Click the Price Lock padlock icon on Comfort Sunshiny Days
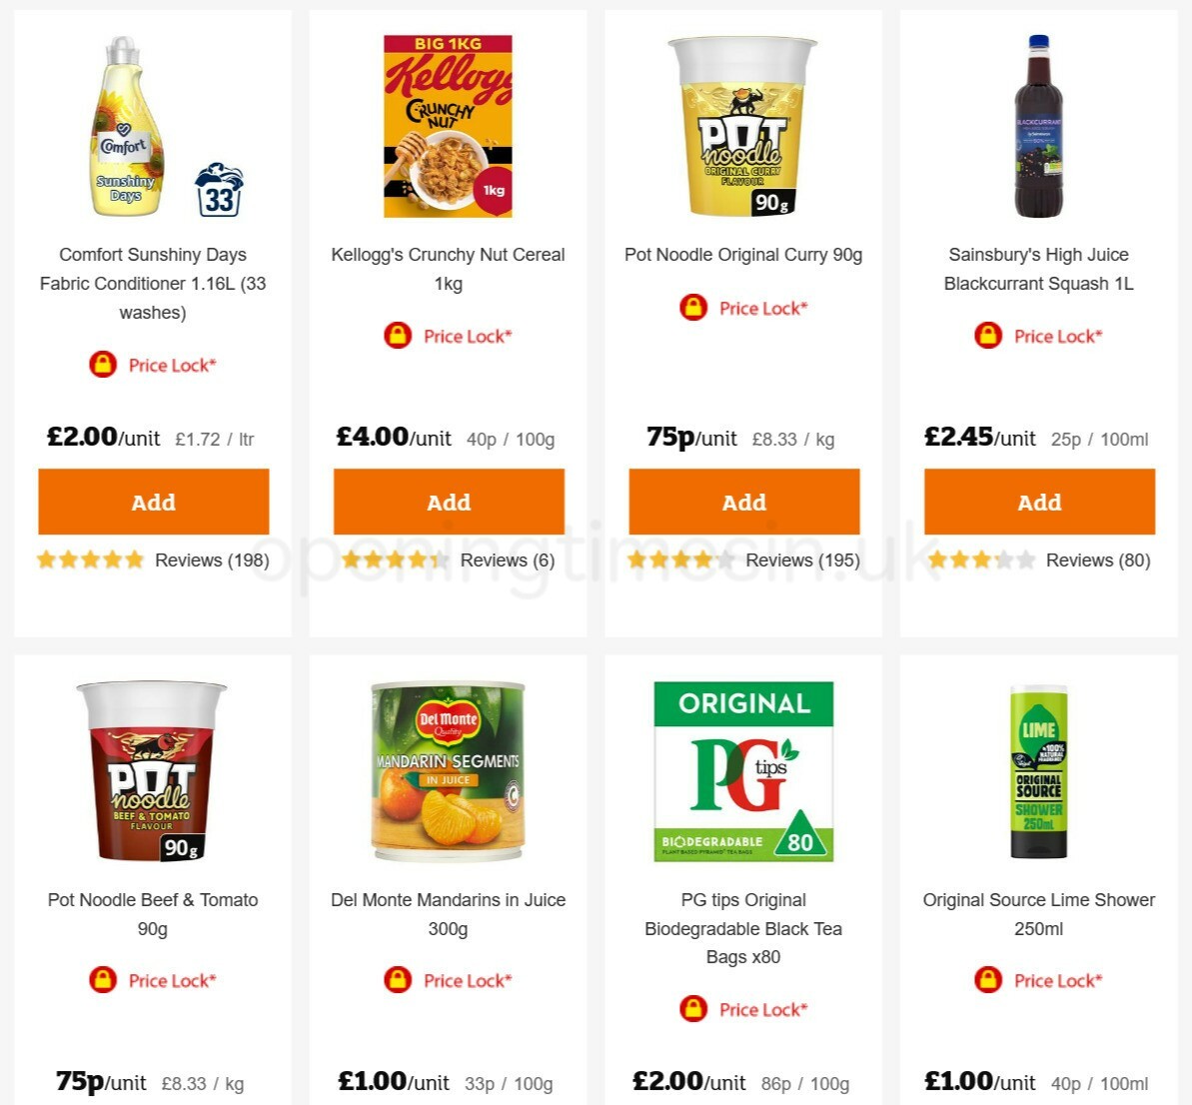 click(x=101, y=365)
